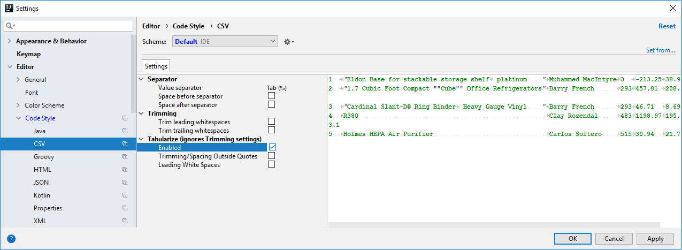Click the settings search input field
The width and height of the screenshot is (682, 250).
(68, 26)
